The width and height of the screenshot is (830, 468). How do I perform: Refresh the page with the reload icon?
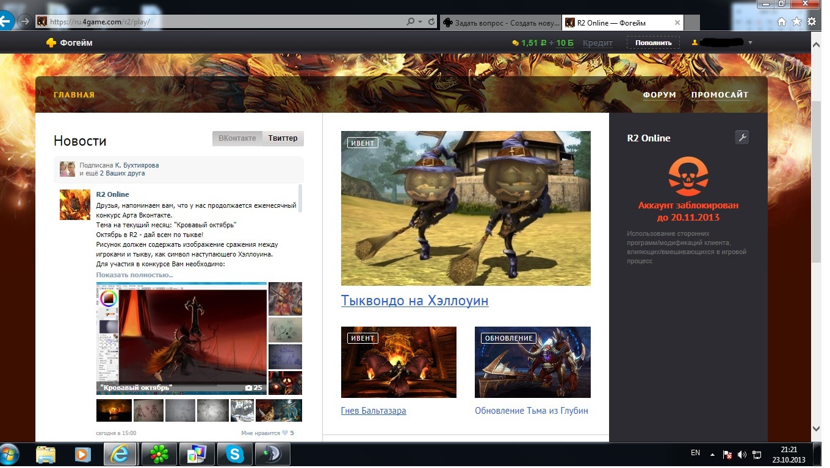(x=432, y=21)
